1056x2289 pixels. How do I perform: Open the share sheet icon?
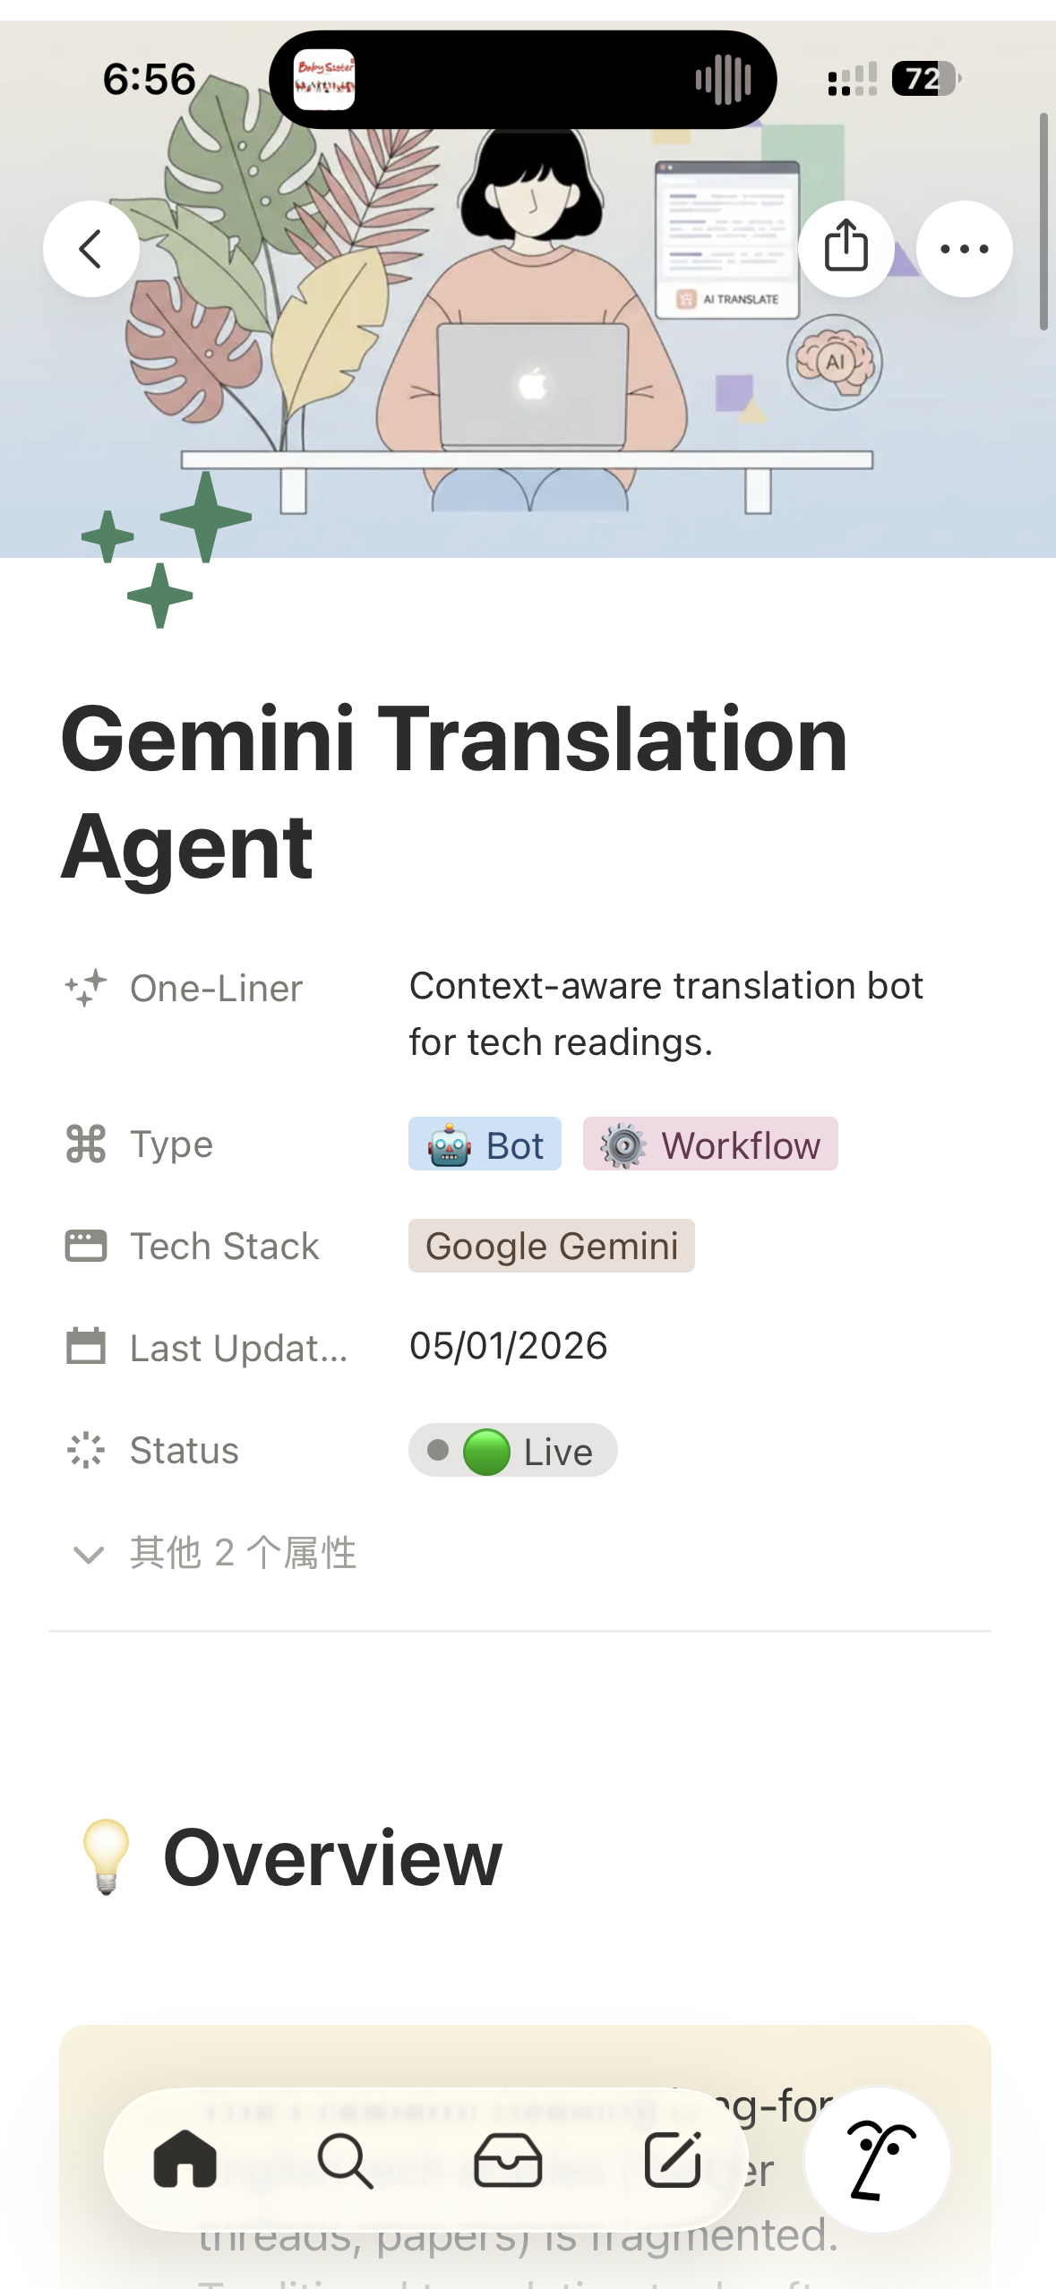[846, 248]
